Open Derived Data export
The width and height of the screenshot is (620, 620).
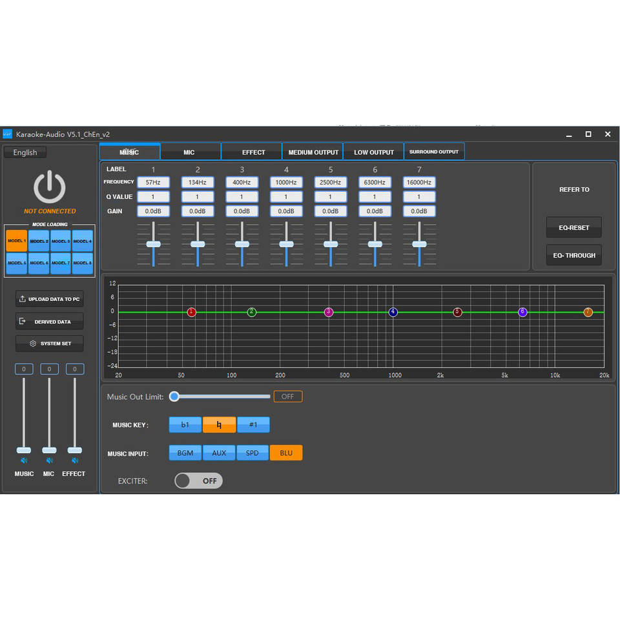[50, 321]
